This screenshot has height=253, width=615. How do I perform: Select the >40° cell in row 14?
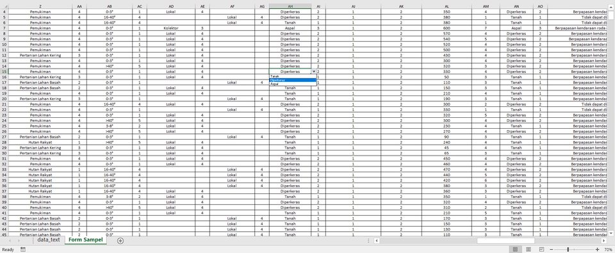110,66
